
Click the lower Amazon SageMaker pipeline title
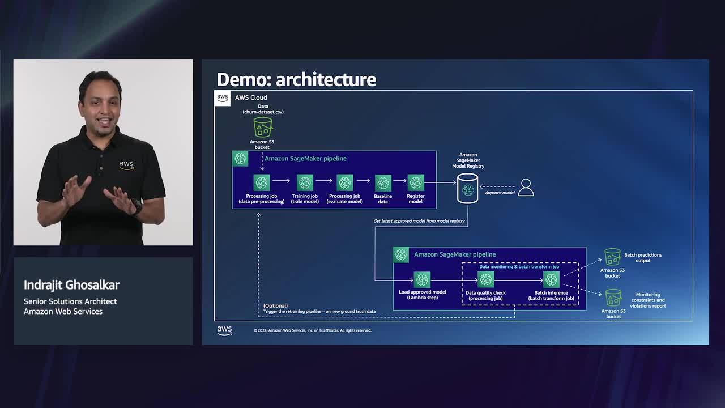point(455,254)
